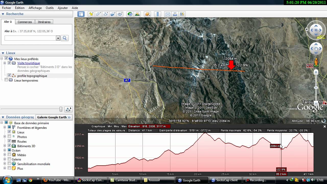
Task: Click the email envelope icon
Action: pyautogui.click(x=168, y=14)
